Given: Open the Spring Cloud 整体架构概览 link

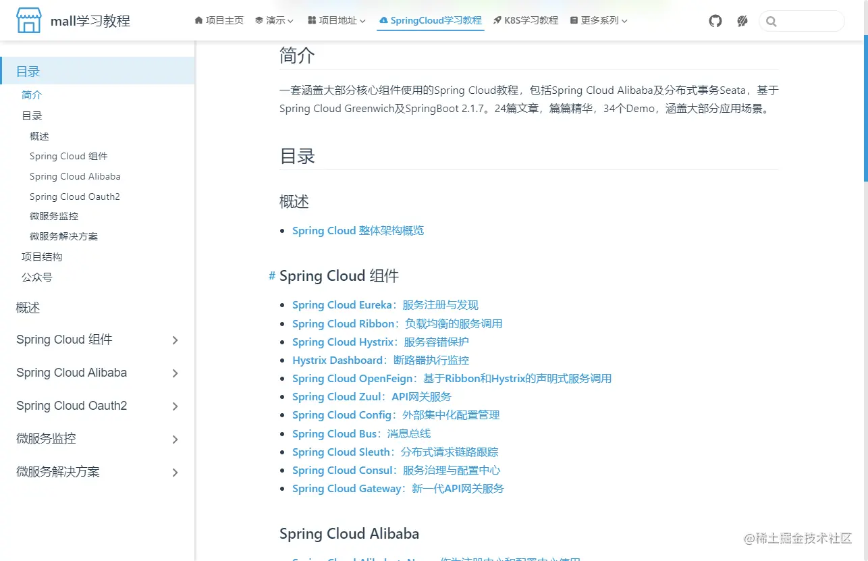Looking at the screenshot, I should click(x=358, y=231).
